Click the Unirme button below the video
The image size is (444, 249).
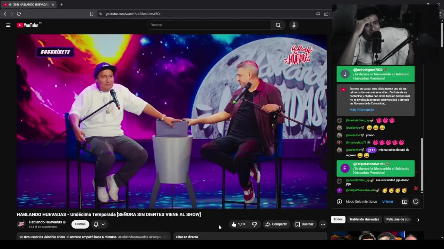point(80,224)
